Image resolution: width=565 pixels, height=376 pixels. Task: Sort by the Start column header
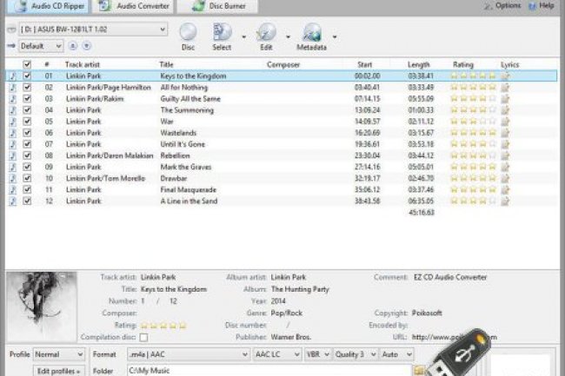coord(365,65)
